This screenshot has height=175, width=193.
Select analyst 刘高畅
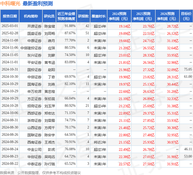pos(50,34)
